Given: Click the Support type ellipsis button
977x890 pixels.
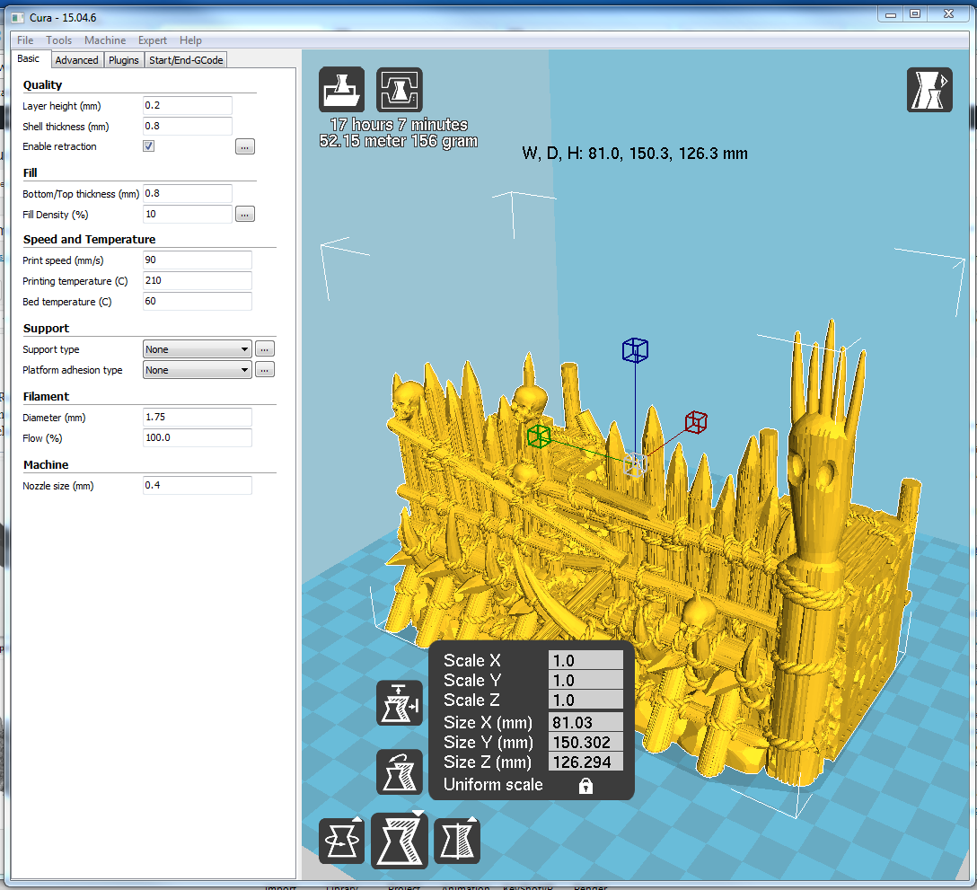Looking at the screenshot, I should [x=265, y=349].
